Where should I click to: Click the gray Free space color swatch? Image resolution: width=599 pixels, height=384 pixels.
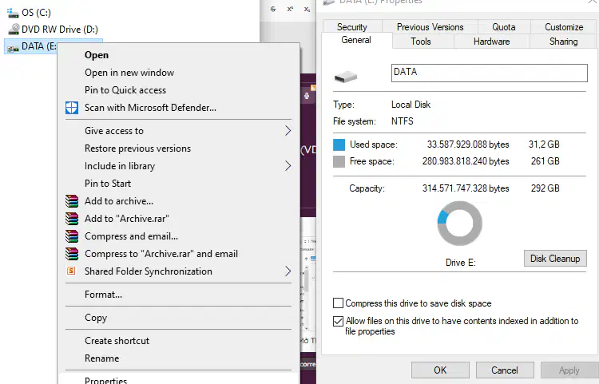pos(339,161)
